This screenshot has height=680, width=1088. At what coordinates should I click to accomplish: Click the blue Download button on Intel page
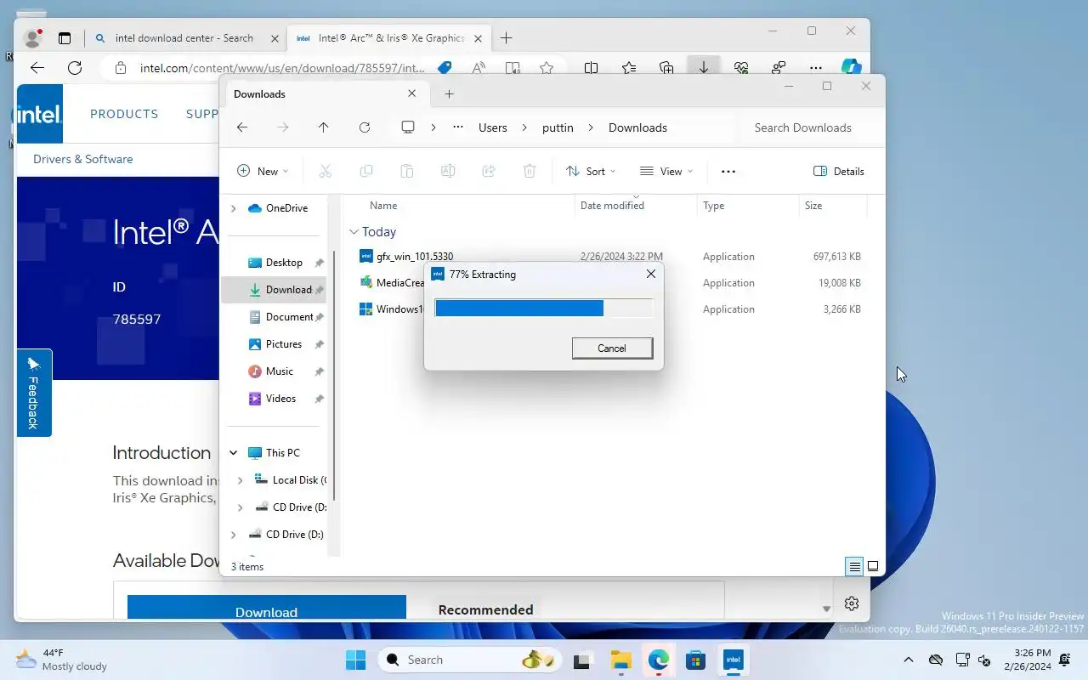point(267,609)
